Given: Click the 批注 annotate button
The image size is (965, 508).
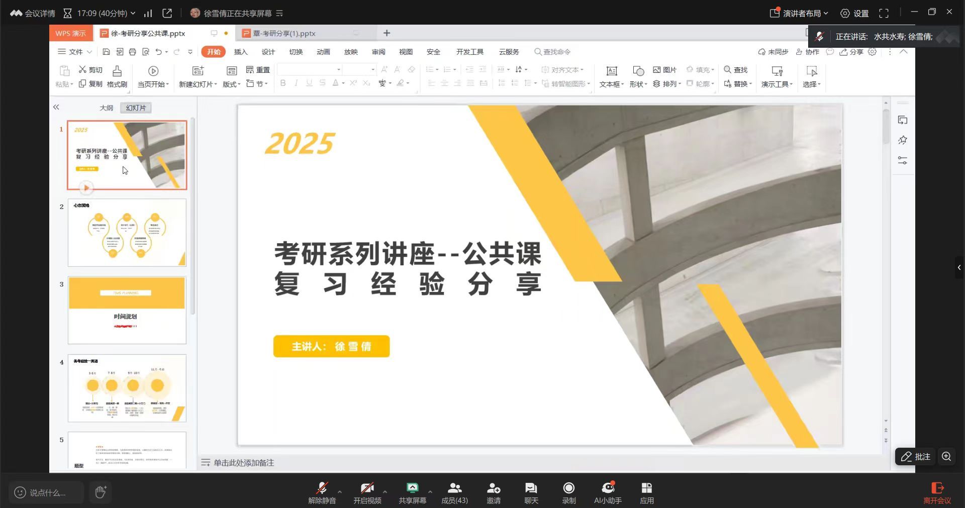Looking at the screenshot, I should point(915,456).
